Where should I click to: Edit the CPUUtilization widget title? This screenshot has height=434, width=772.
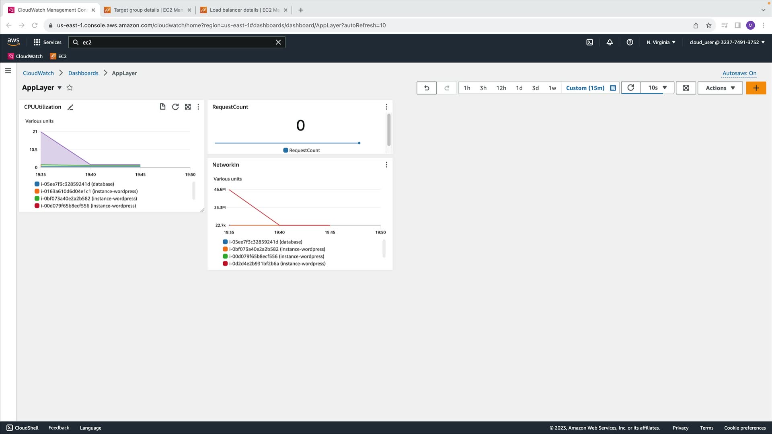(70, 107)
